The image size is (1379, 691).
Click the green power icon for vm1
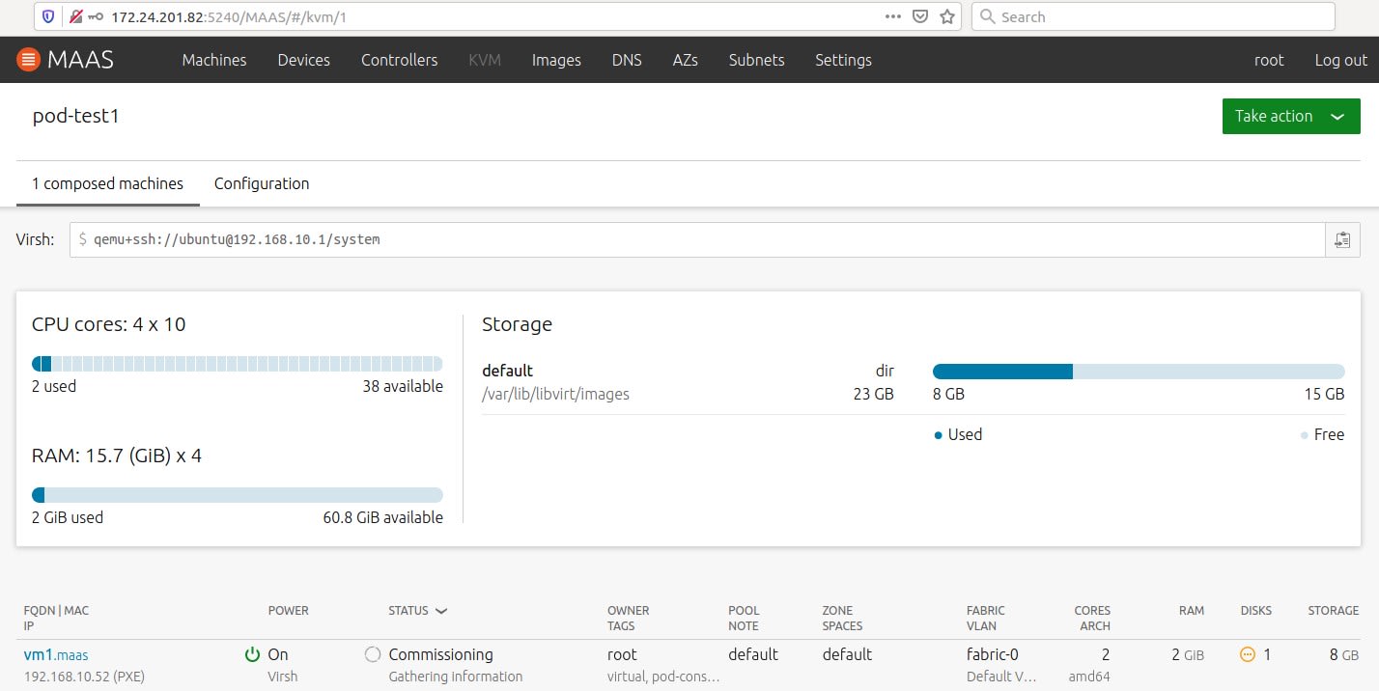(252, 654)
